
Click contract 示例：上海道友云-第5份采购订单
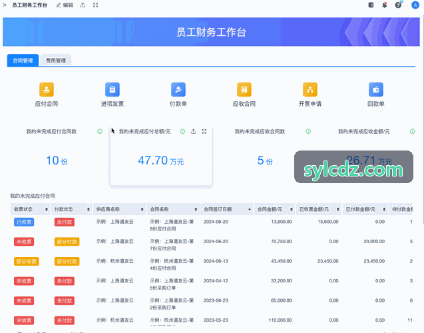(x=172, y=284)
